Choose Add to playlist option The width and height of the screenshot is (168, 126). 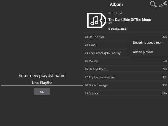point(143,52)
